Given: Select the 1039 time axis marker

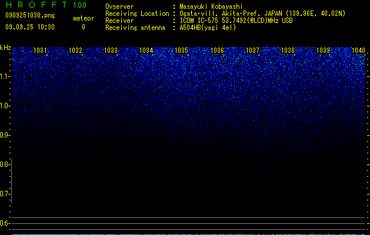Looking at the screenshot, I should [323, 50].
